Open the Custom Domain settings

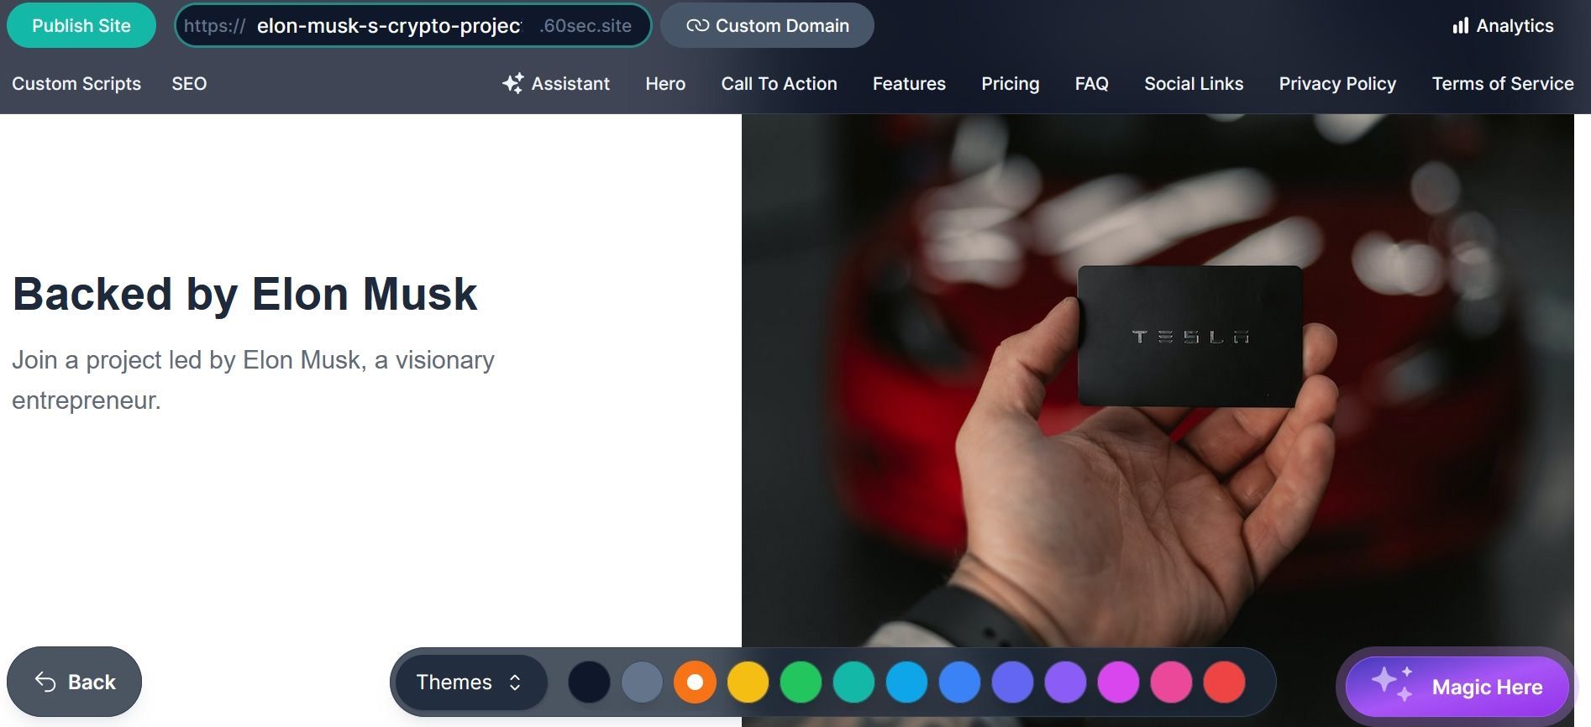click(x=767, y=25)
